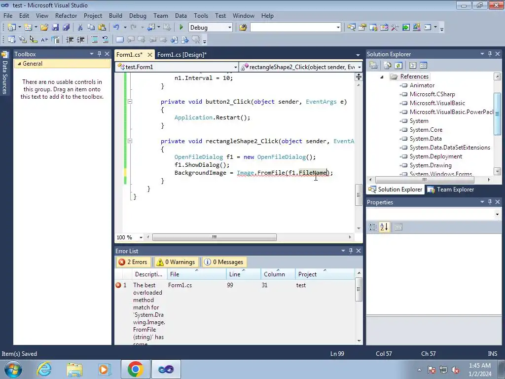
Task: Open the Debug configuration dropdown
Action: pos(230,28)
